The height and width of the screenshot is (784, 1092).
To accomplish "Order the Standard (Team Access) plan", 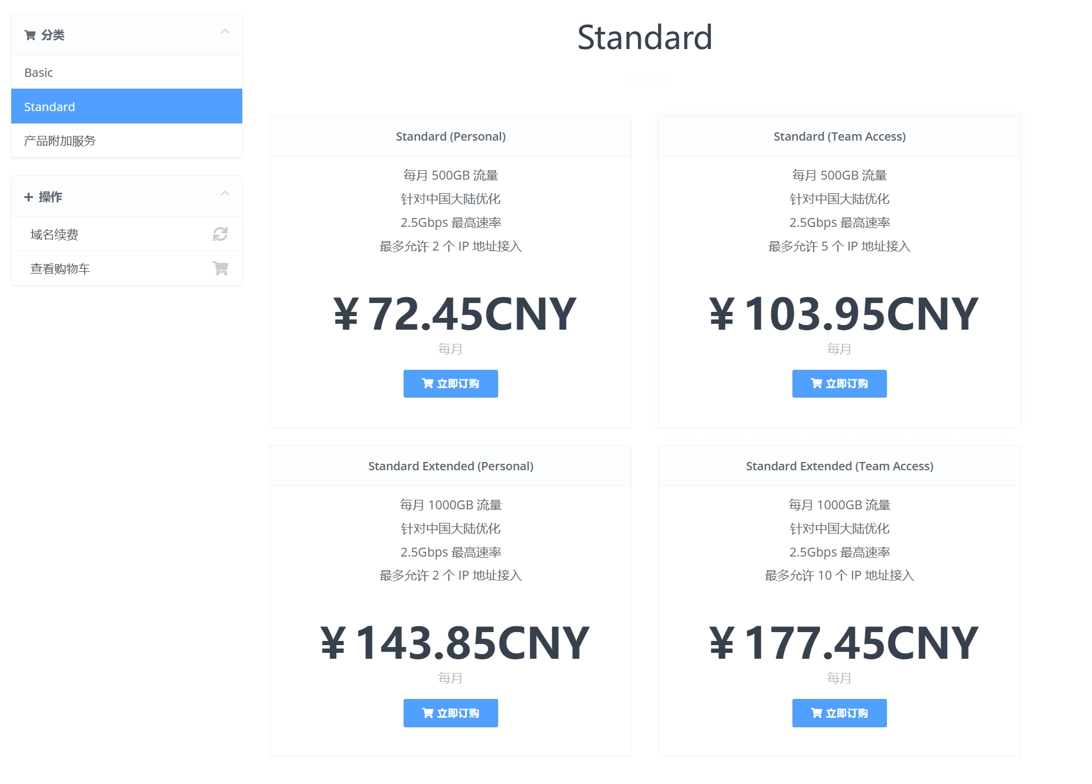I will click(x=839, y=384).
